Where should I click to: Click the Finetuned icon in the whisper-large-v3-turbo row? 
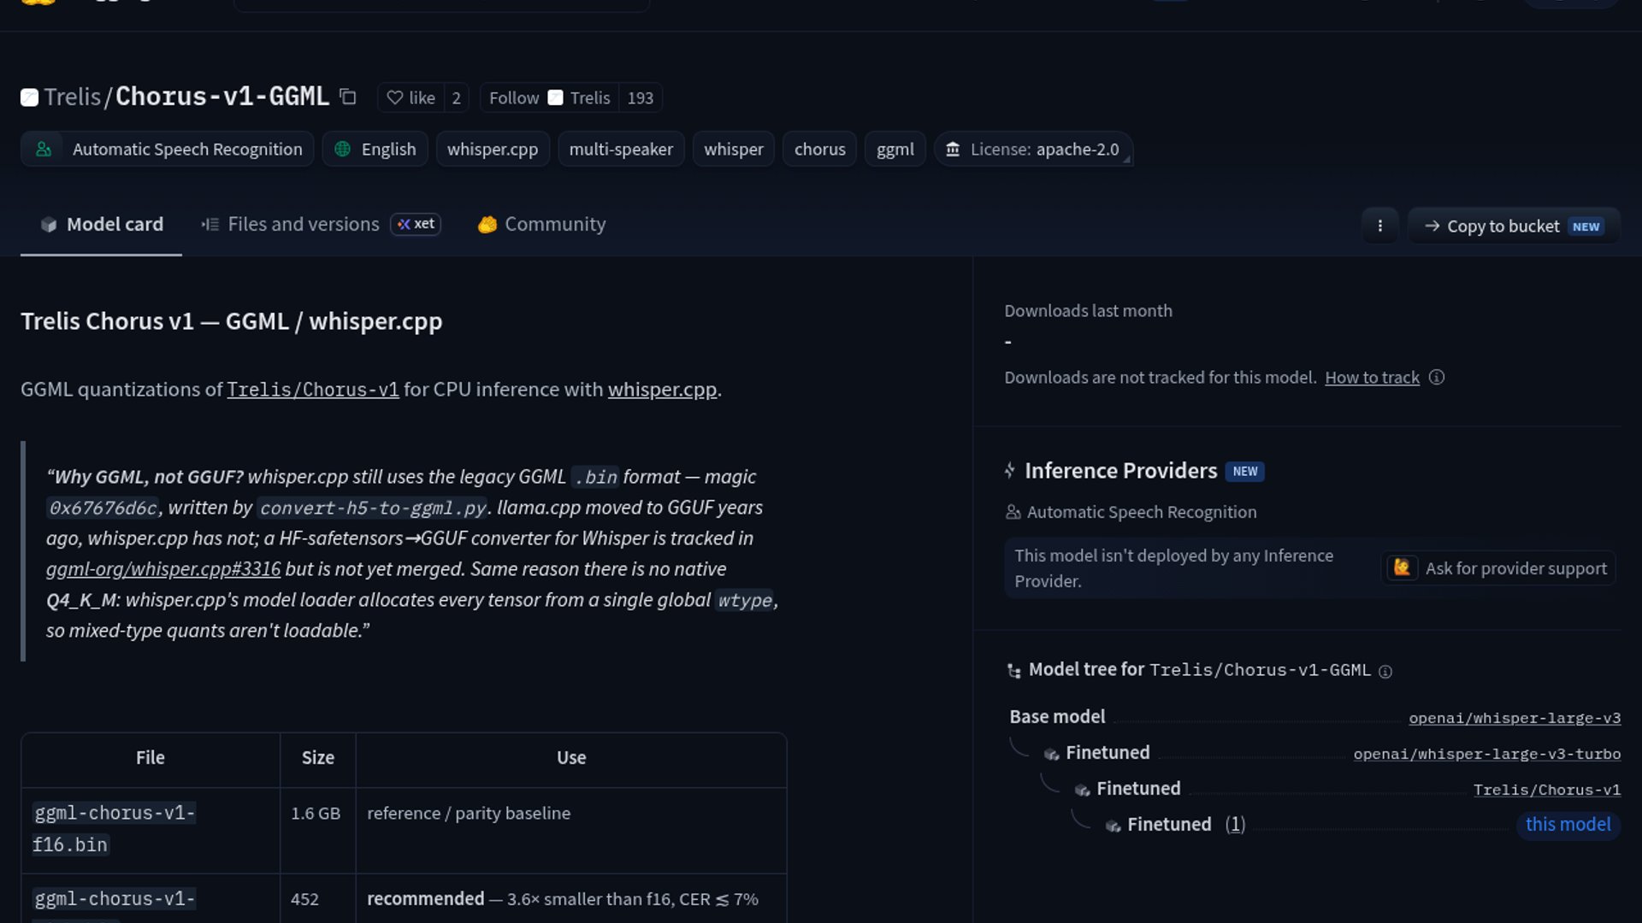(x=1051, y=754)
